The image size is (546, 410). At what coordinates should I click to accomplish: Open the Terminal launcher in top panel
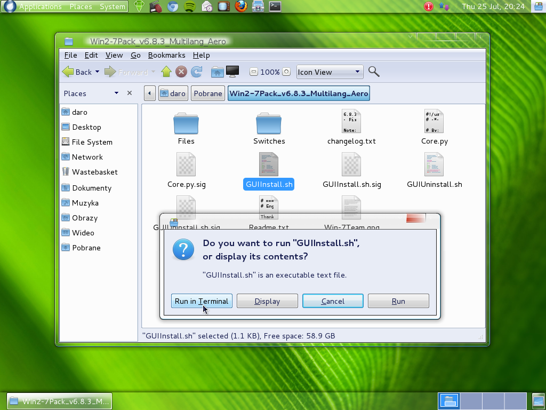pyautogui.click(x=275, y=6)
